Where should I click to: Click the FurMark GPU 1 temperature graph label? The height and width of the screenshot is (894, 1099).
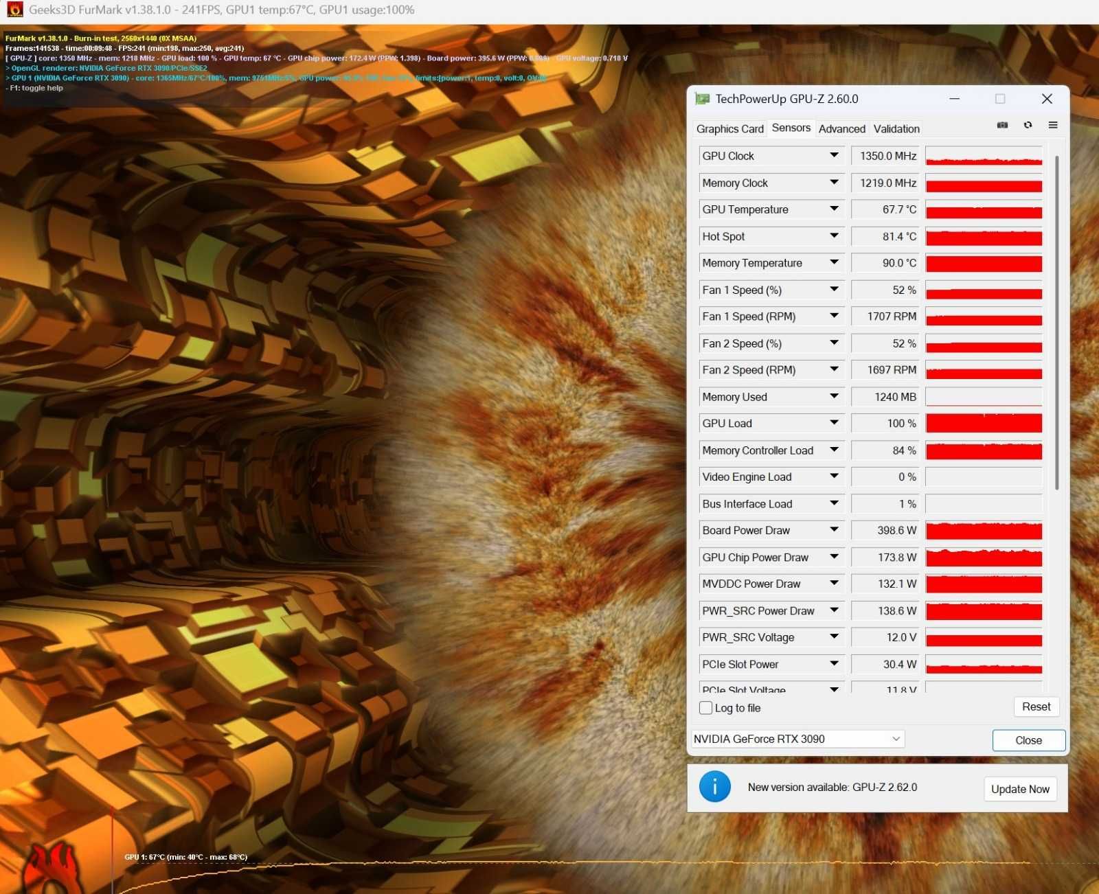[x=185, y=857]
